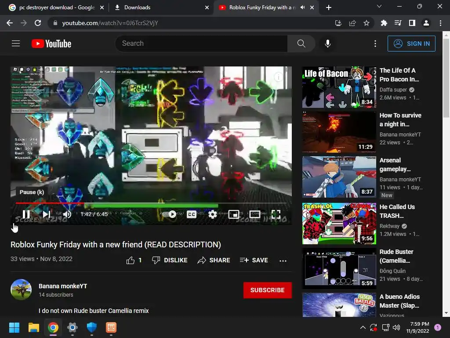Click the 'Life of Bacon' thumbnail
The height and width of the screenshot is (338, 450).
pyautogui.click(x=339, y=87)
